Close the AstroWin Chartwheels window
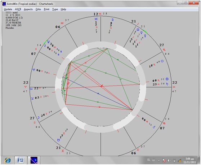The height and width of the screenshot is (165, 201). pyautogui.click(x=194, y=3)
